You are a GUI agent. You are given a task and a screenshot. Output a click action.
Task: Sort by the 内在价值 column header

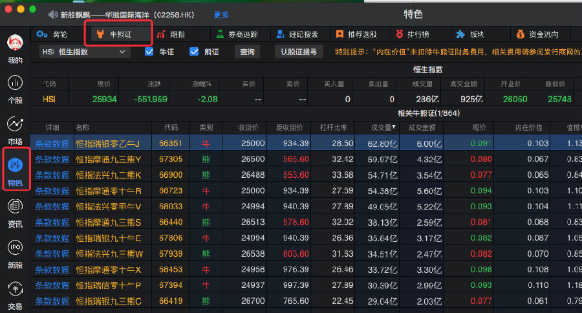pos(528,127)
